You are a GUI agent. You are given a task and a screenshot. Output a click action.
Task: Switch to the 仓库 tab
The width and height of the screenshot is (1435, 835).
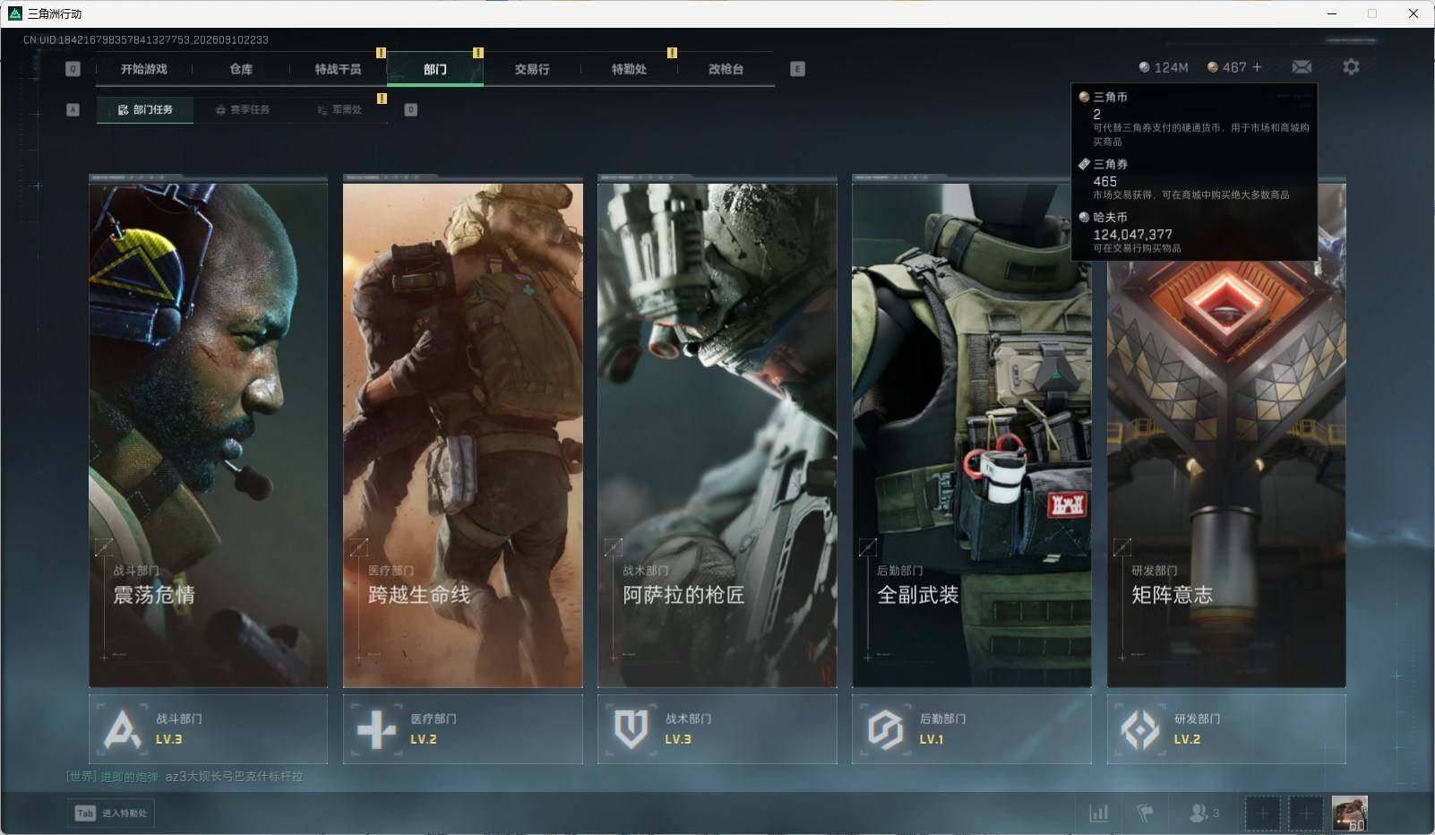241,69
